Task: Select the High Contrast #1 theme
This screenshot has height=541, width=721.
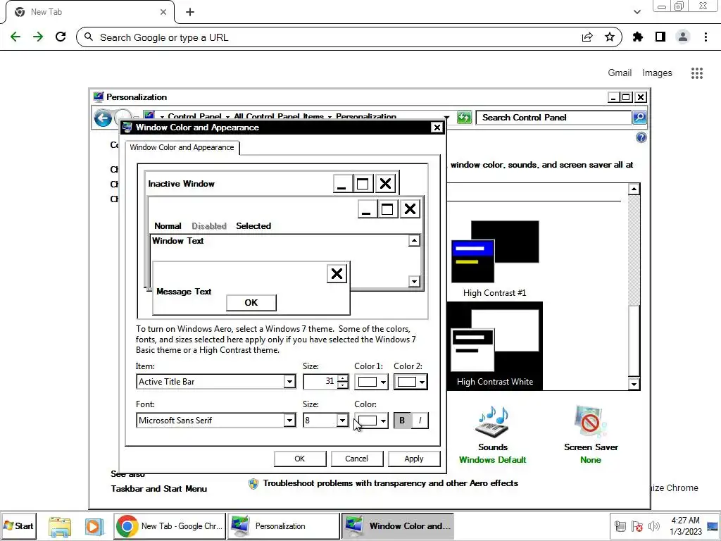Action: [495, 259]
